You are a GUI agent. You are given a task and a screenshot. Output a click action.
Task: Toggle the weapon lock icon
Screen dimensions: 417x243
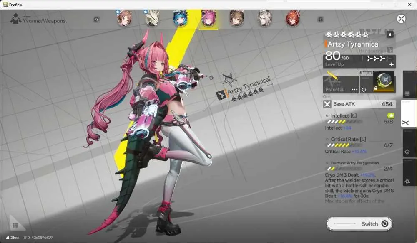coord(389,34)
